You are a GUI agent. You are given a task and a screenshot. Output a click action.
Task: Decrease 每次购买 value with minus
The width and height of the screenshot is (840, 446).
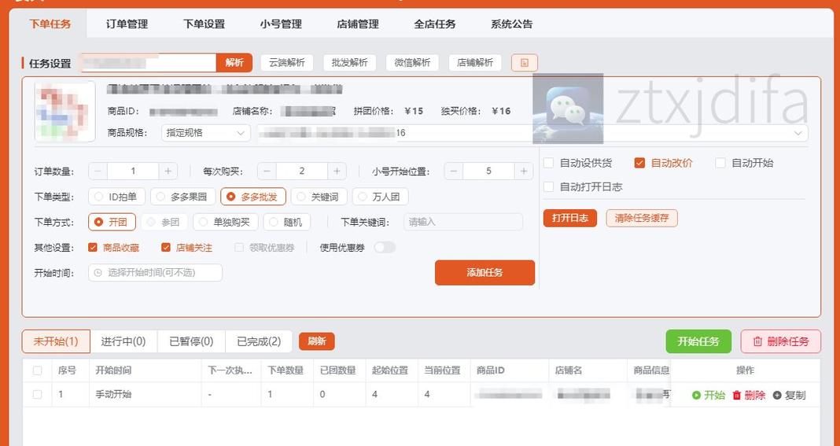pos(267,171)
